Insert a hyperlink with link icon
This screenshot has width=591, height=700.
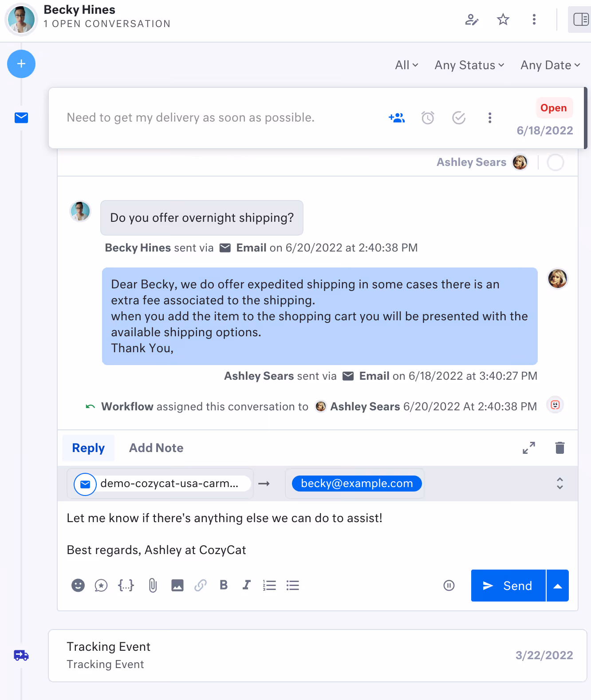(x=201, y=586)
